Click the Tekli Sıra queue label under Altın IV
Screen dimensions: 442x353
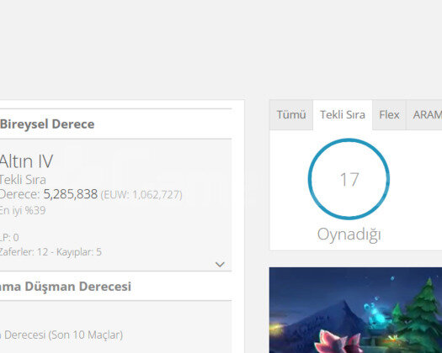coord(23,180)
